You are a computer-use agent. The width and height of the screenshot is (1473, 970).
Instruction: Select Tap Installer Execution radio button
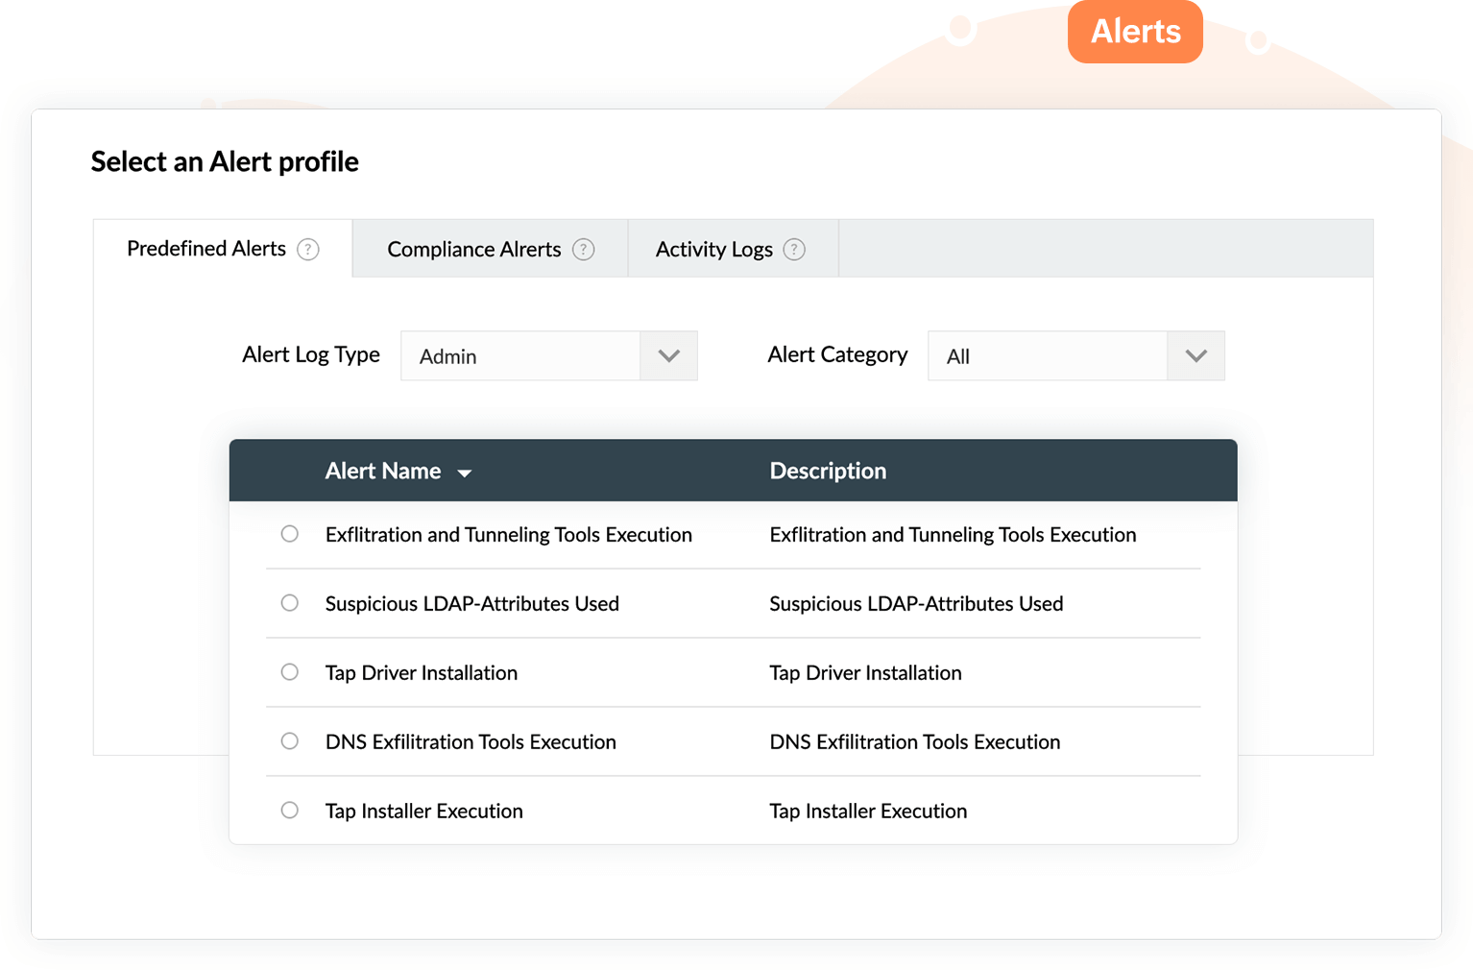(290, 811)
